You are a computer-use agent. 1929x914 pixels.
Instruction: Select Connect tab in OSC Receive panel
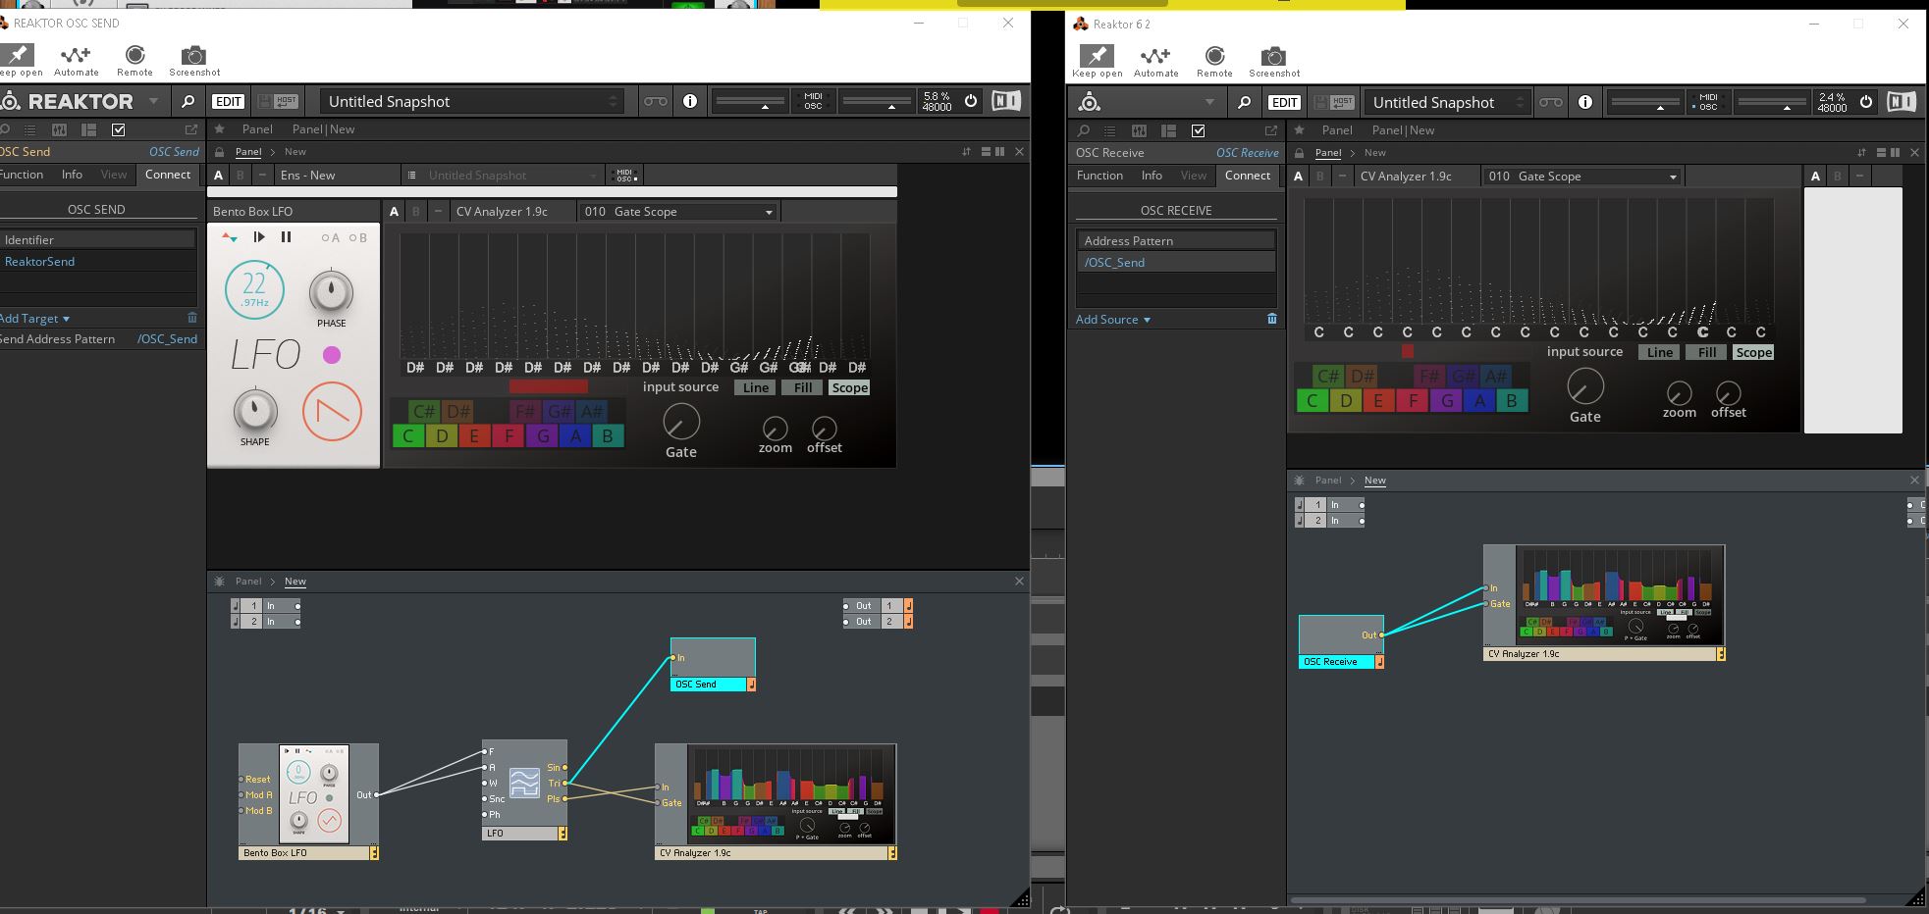[x=1248, y=175]
